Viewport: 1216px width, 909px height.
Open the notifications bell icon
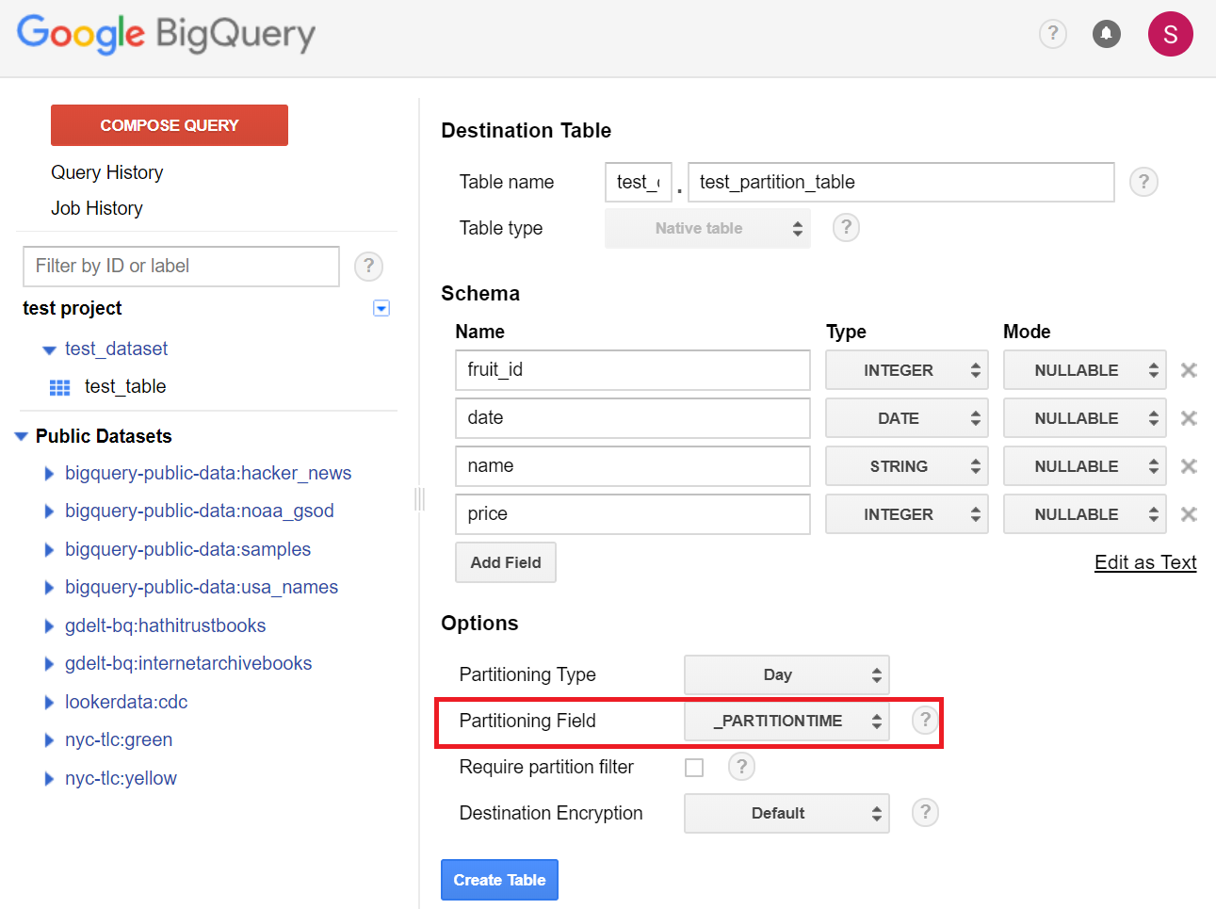1107,34
